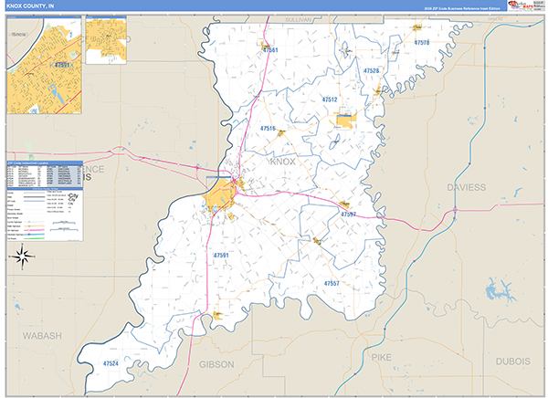Click the SULLIVAN county label
The height and width of the screenshot is (398, 548).
click(298, 19)
